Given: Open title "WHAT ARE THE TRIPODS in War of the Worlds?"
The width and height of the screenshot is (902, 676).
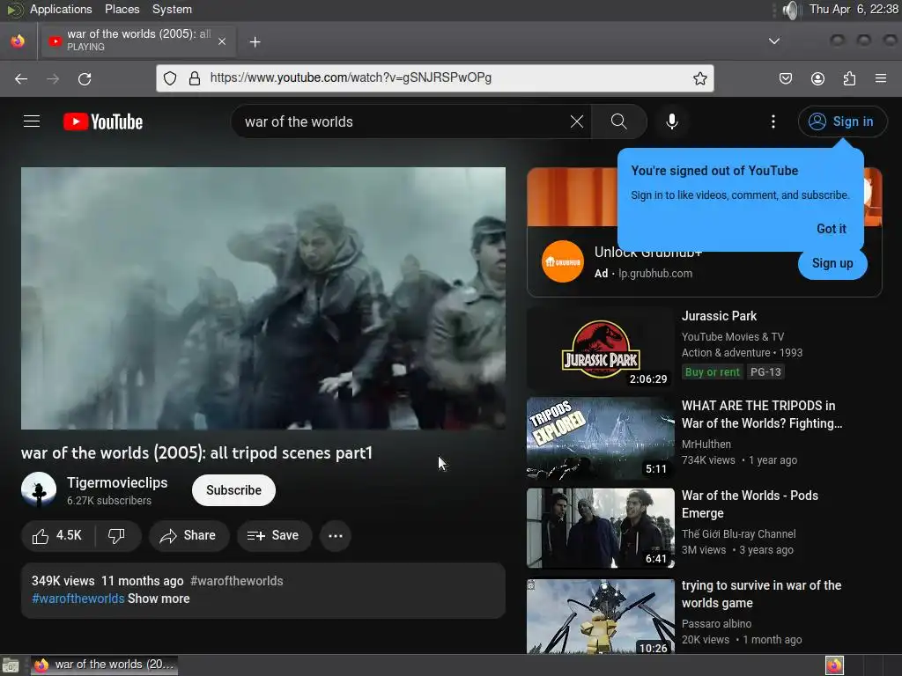Looking at the screenshot, I should pyautogui.click(x=762, y=415).
